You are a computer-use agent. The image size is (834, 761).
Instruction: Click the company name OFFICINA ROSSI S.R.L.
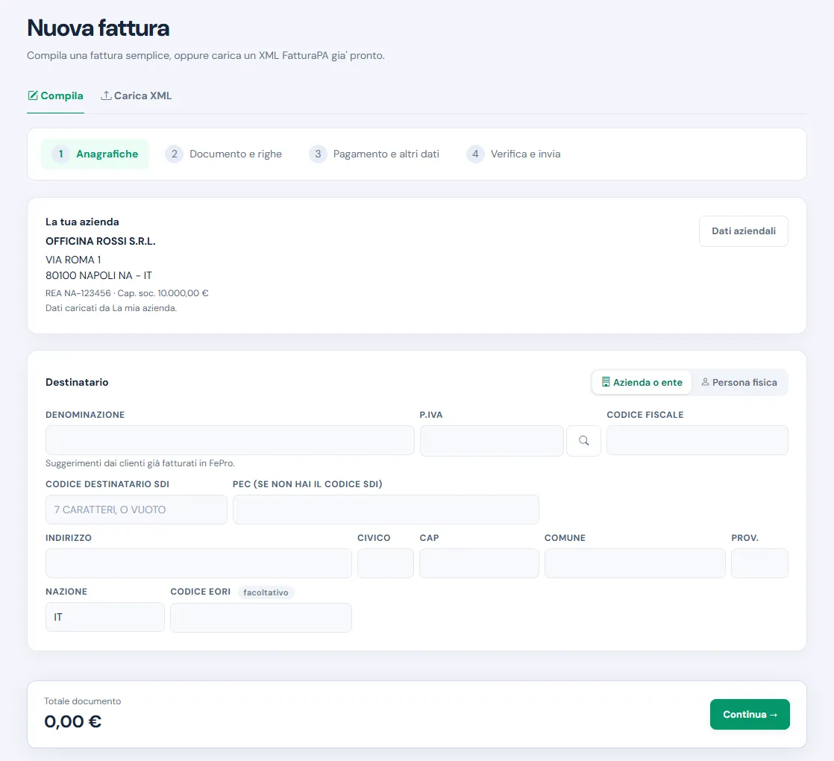coord(101,241)
